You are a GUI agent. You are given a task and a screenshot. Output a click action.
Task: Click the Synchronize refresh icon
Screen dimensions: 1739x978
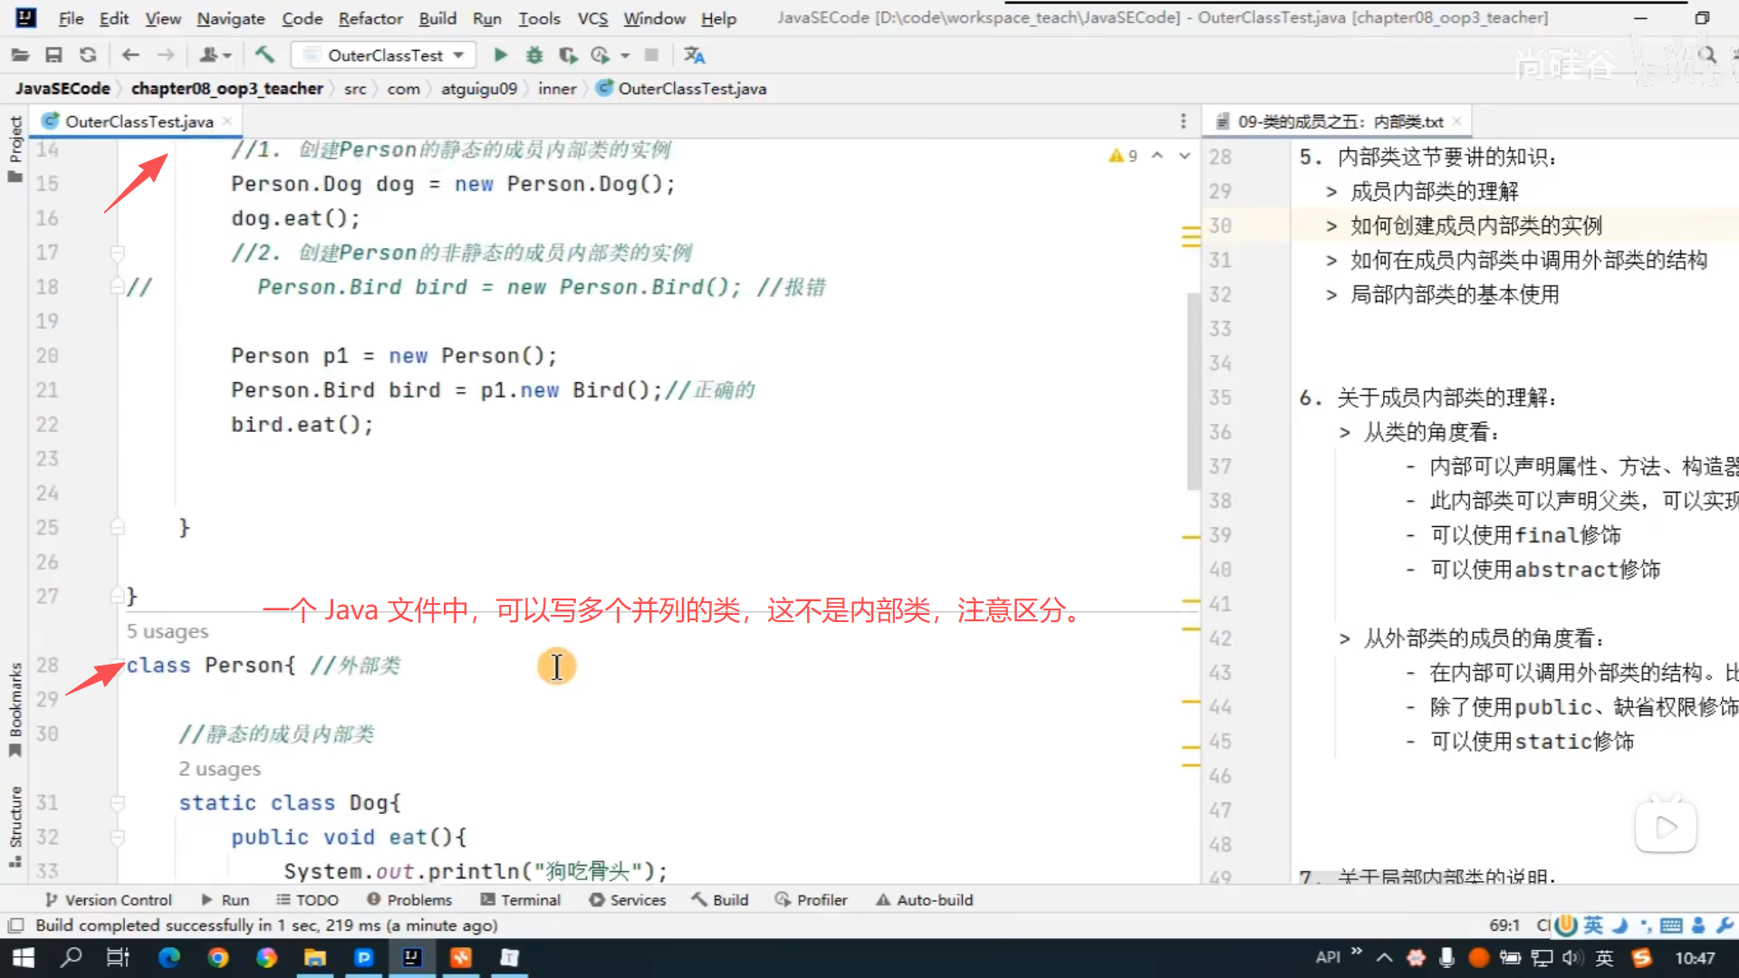click(x=88, y=55)
